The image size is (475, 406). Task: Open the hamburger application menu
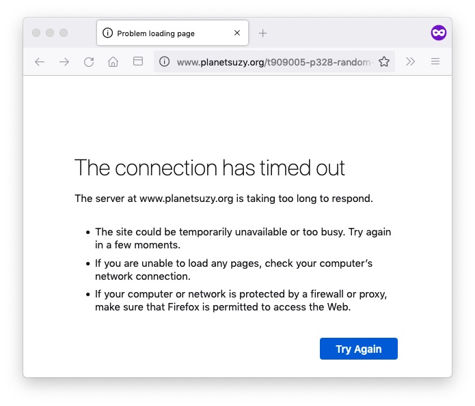click(435, 61)
